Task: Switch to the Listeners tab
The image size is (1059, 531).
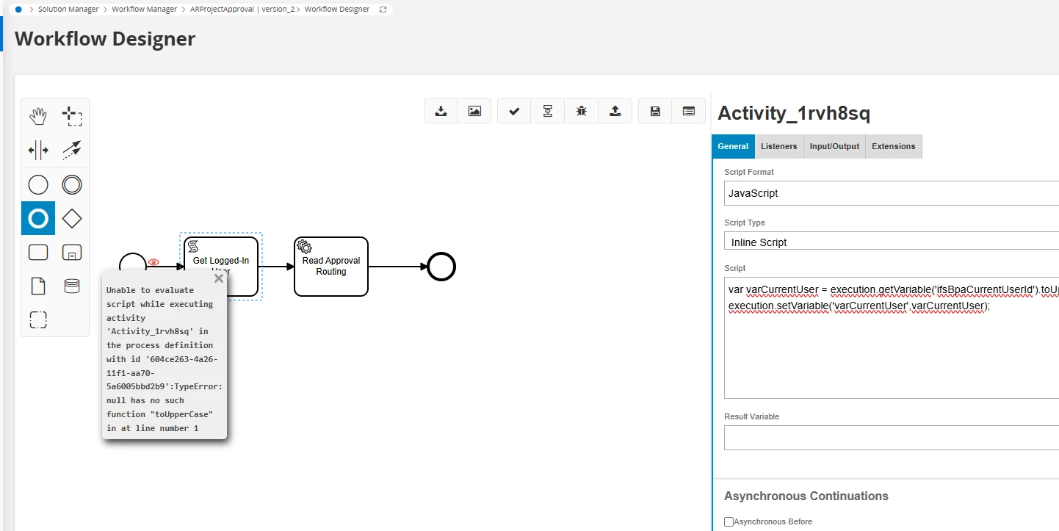Action: point(779,146)
